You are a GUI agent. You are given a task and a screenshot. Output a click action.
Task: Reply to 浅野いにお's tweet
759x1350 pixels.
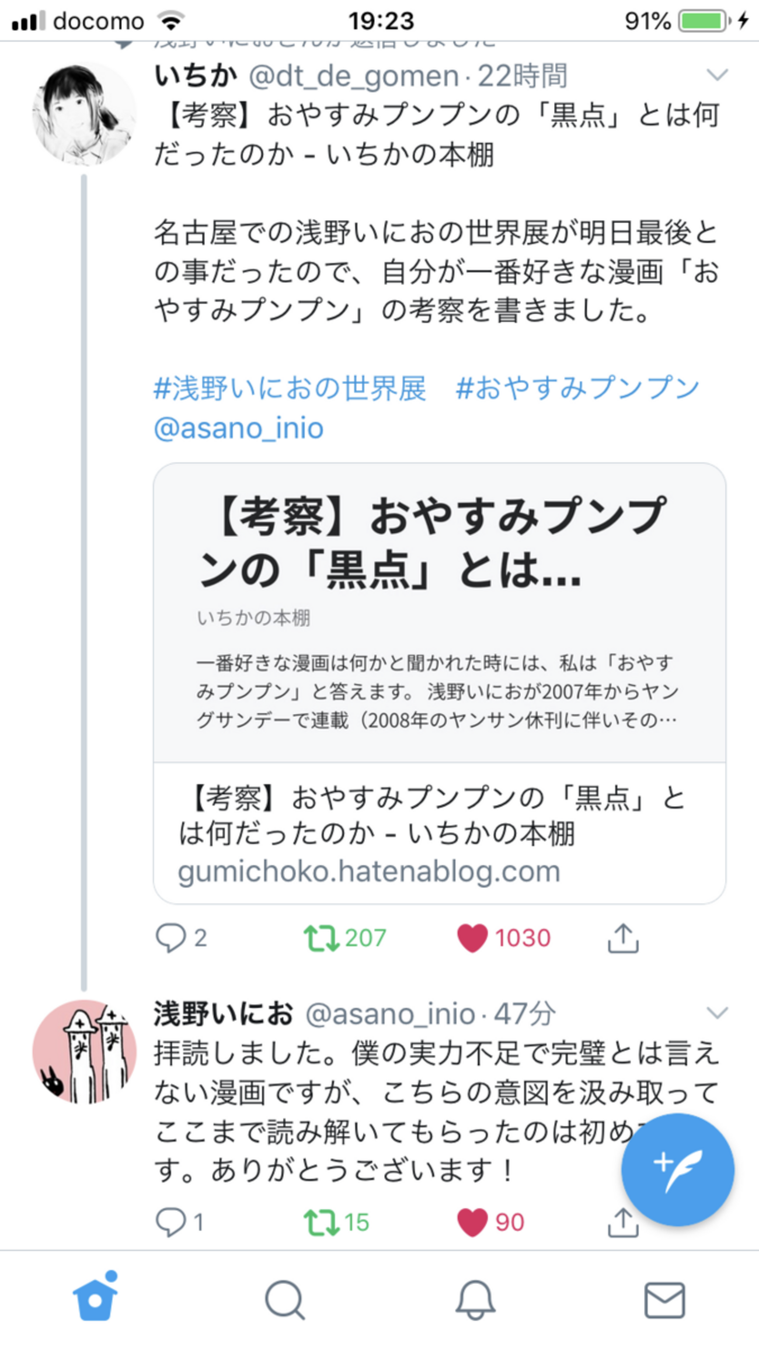(170, 1222)
